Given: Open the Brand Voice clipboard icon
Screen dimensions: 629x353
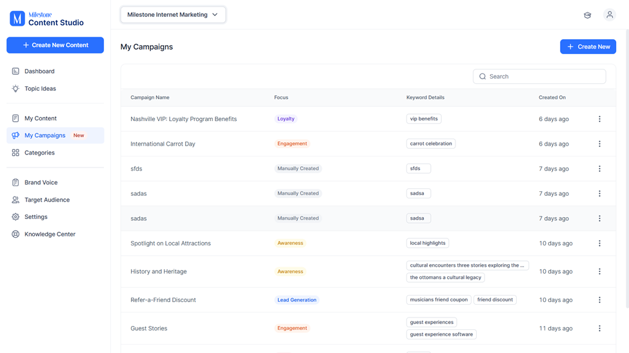Looking at the screenshot, I should click(15, 182).
